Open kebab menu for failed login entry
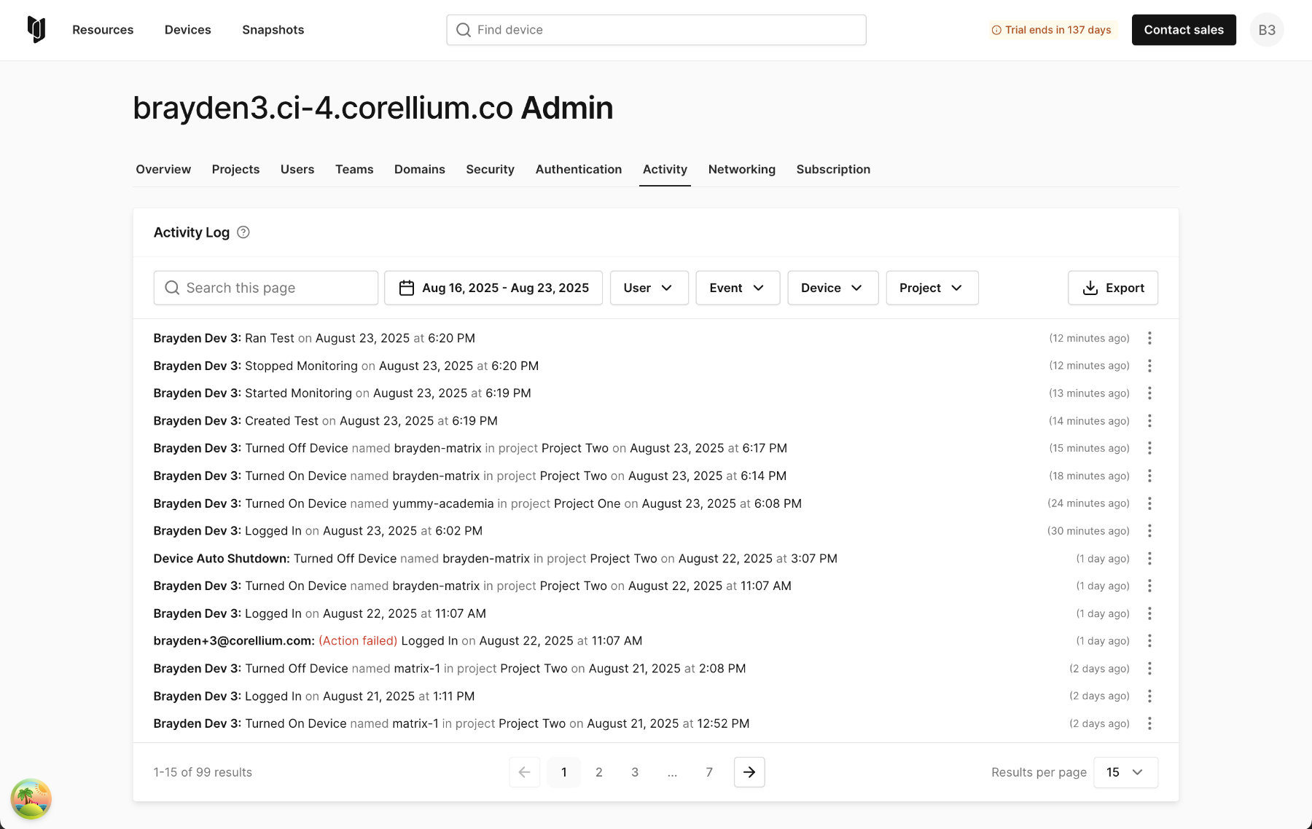The height and width of the screenshot is (829, 1312). point(1149,641)
